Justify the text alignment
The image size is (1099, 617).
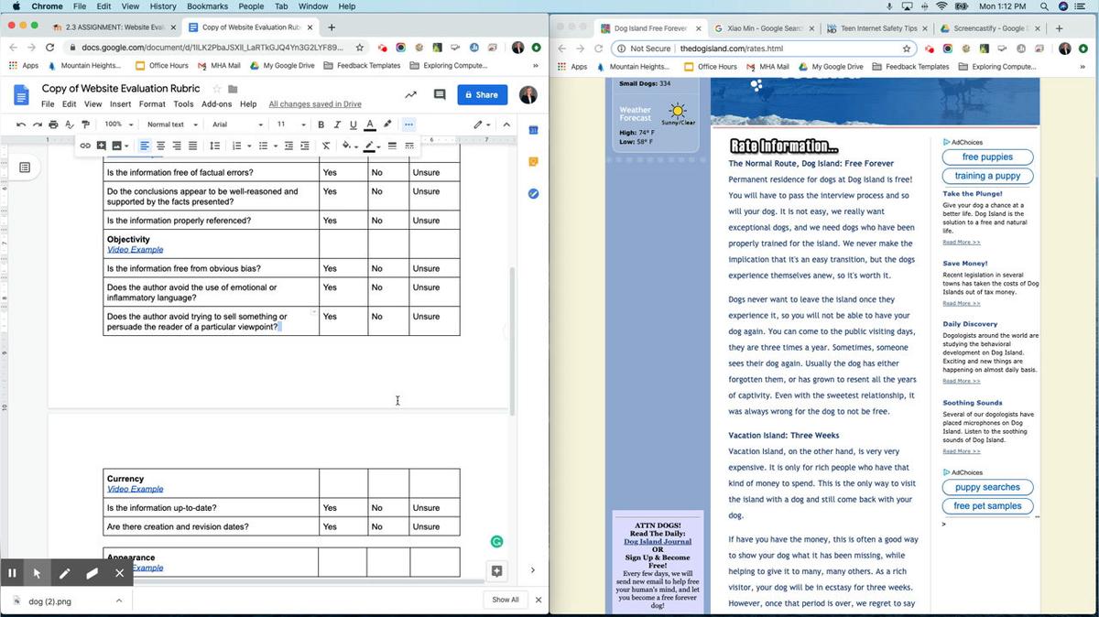[x=192, y=146]
